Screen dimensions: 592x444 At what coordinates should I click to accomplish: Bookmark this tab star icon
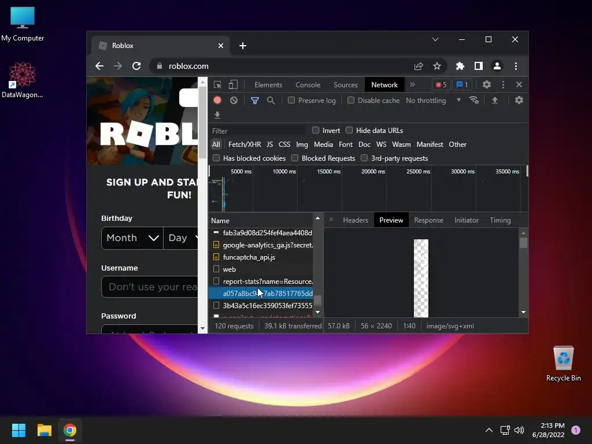tap(437, 66)
